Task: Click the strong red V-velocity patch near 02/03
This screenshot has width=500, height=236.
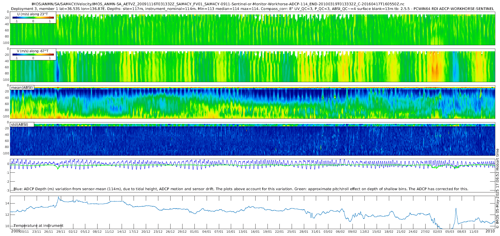Action: pos(435,68)
